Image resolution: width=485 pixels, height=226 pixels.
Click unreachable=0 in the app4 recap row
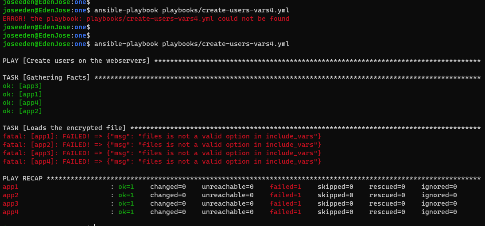(228, 212)
